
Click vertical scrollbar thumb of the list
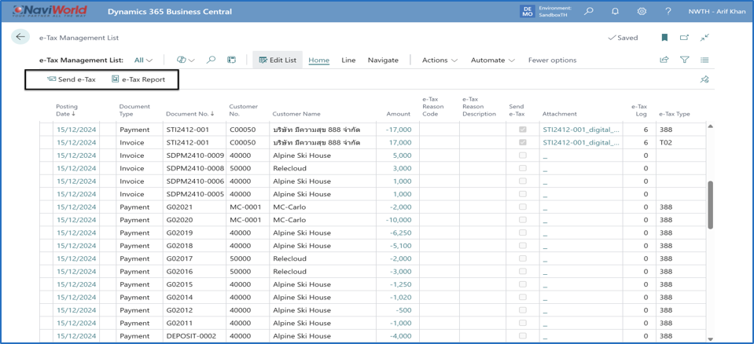pyautogui.click(x=710, y=205)
